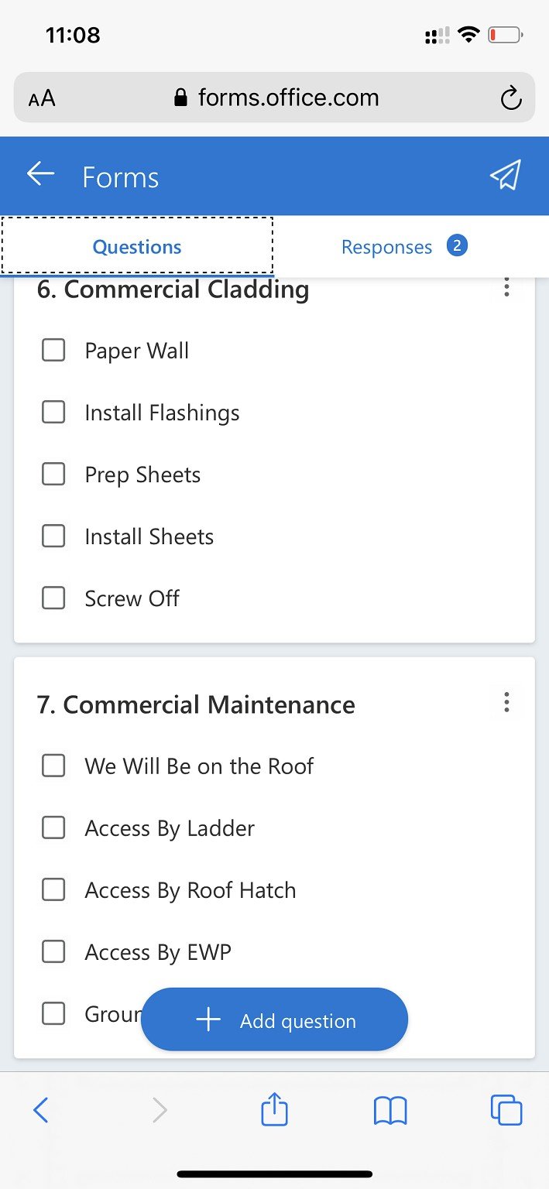The width and height of the screenshot is (549, 1189).
Task: Open Safari share sheet icon
Action: pos(274,1111)
